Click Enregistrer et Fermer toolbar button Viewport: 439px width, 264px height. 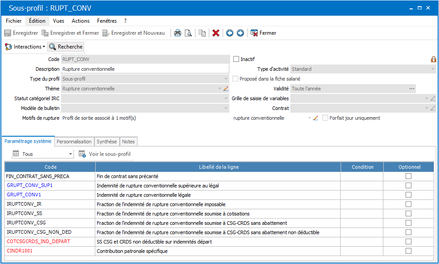70,33
